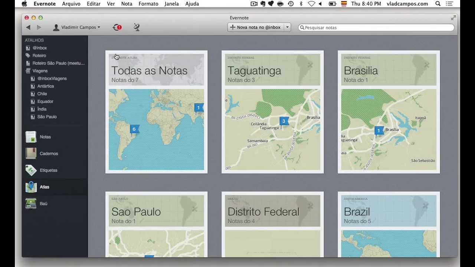The height and width of the screenshot is (267, 475).
Task: Click the sync icon with red alert
Action: pyautogui.click(x=117, y=27)
